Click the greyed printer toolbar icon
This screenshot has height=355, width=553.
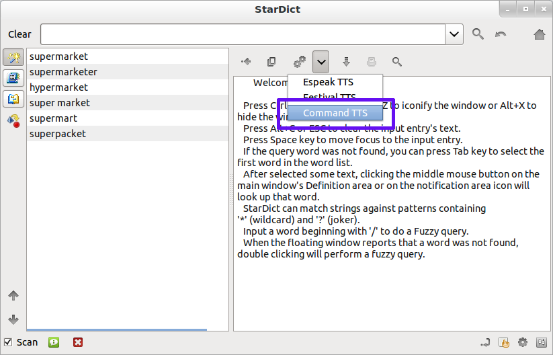(372, 62)
